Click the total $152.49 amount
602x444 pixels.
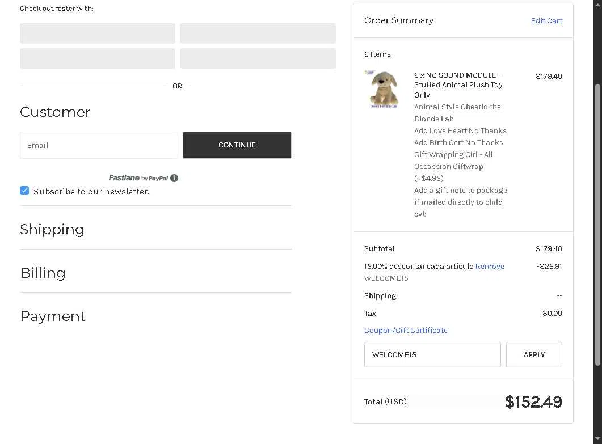[533, 402]
